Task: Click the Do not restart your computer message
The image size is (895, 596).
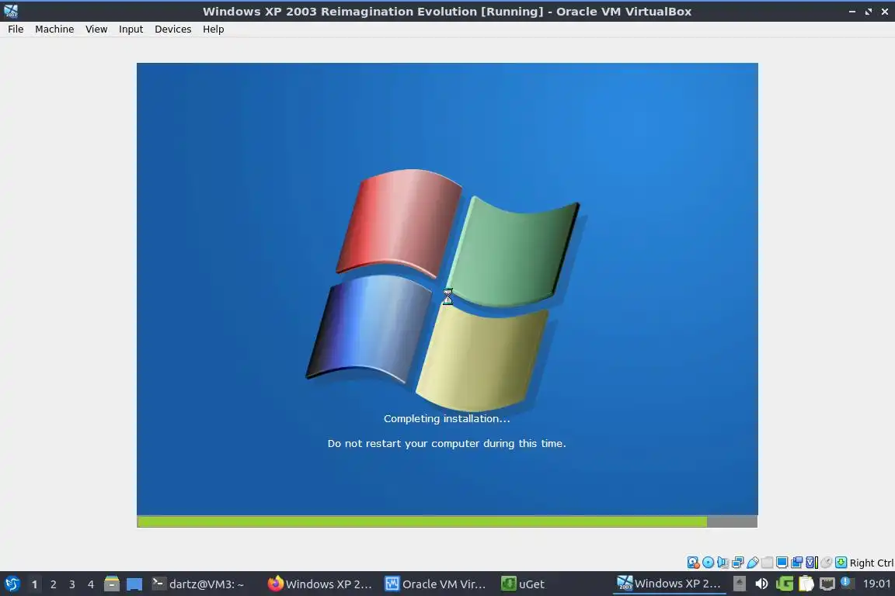Action: click(x=447, y=443)
